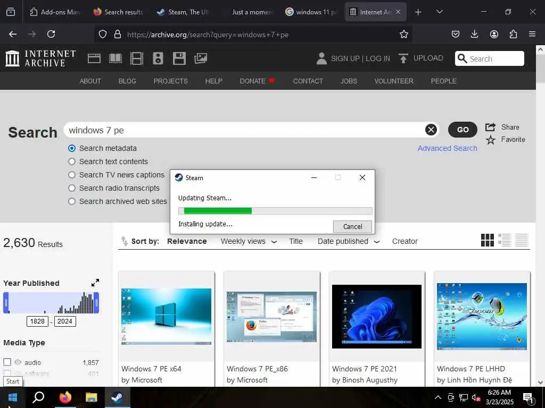Viewport: 545px width, 408px height.
Task: Open the Internet Archive images icon
Action: tap(201, 58)
